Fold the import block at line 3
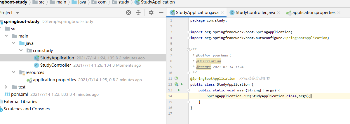Image resolution: width=350 pixels, height=124 pixels. (x=188, y=32)
